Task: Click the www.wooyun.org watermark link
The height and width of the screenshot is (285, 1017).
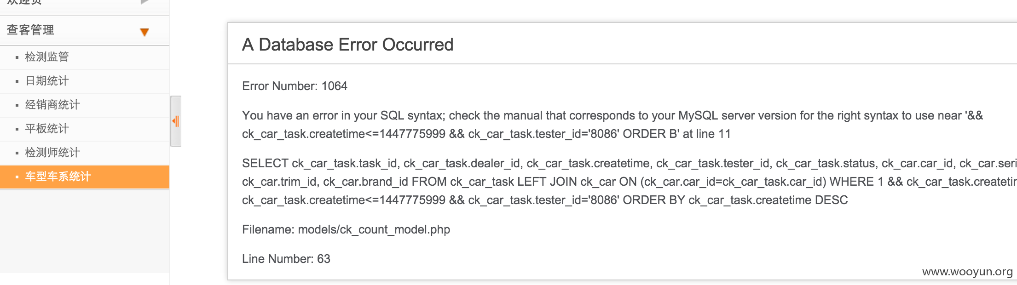Action: click(967, 272)
